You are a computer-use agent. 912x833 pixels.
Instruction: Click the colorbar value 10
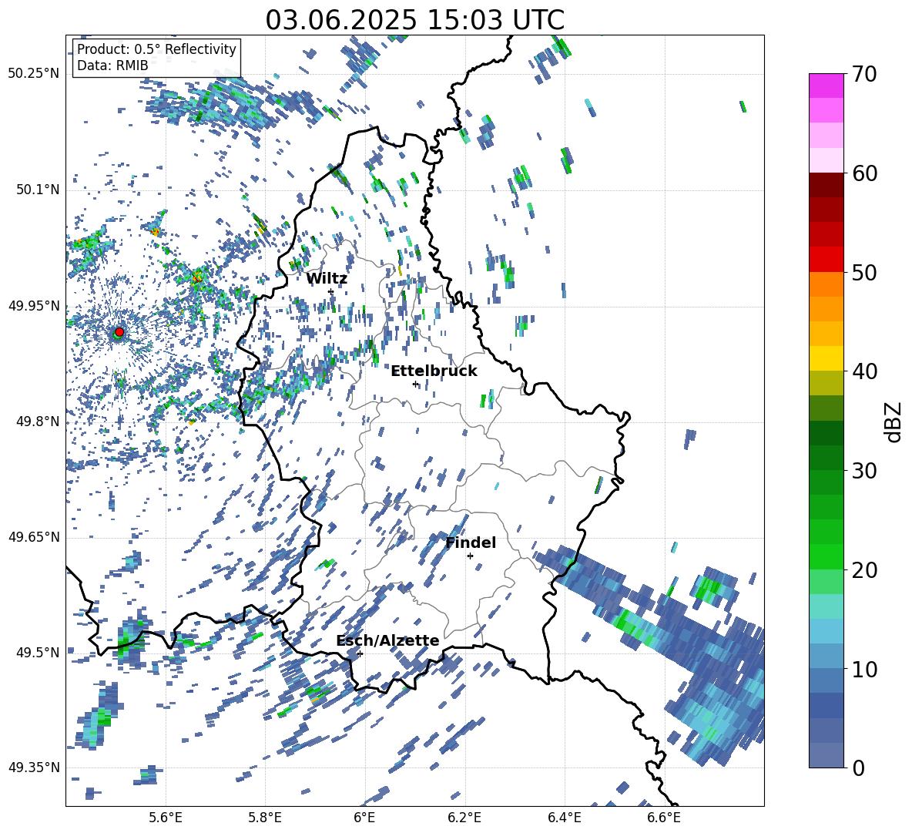pos(864,670)
